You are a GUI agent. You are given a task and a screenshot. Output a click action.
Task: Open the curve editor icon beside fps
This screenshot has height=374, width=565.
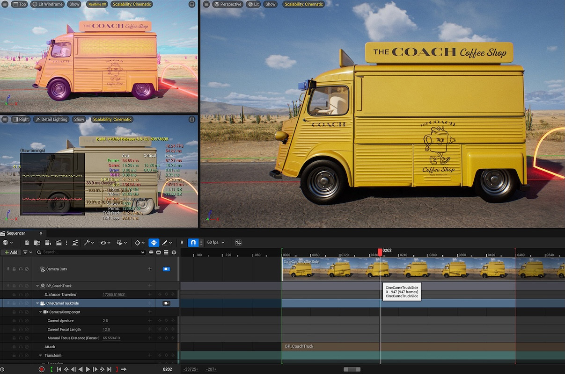click(238, 243)
